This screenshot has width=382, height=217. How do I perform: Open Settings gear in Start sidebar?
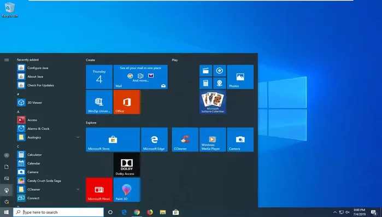point(7,190)
